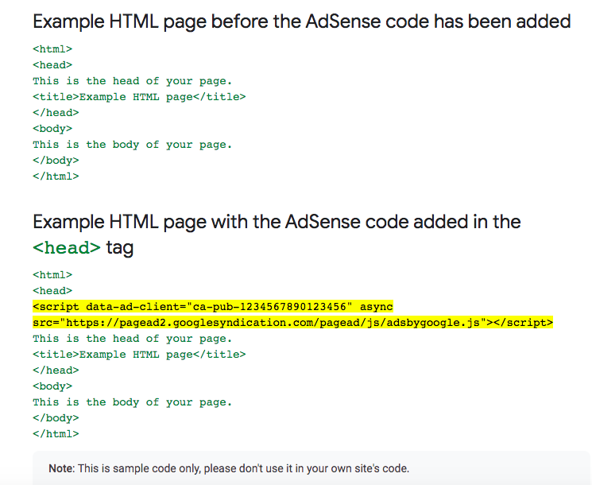592x485 pixels.
Task: Select "This is the head of your page." below the highlighted script
Action: click(x=133, y=339)
